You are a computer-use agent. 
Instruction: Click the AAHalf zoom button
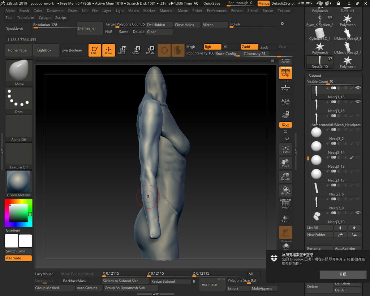(x=285, y=61)
